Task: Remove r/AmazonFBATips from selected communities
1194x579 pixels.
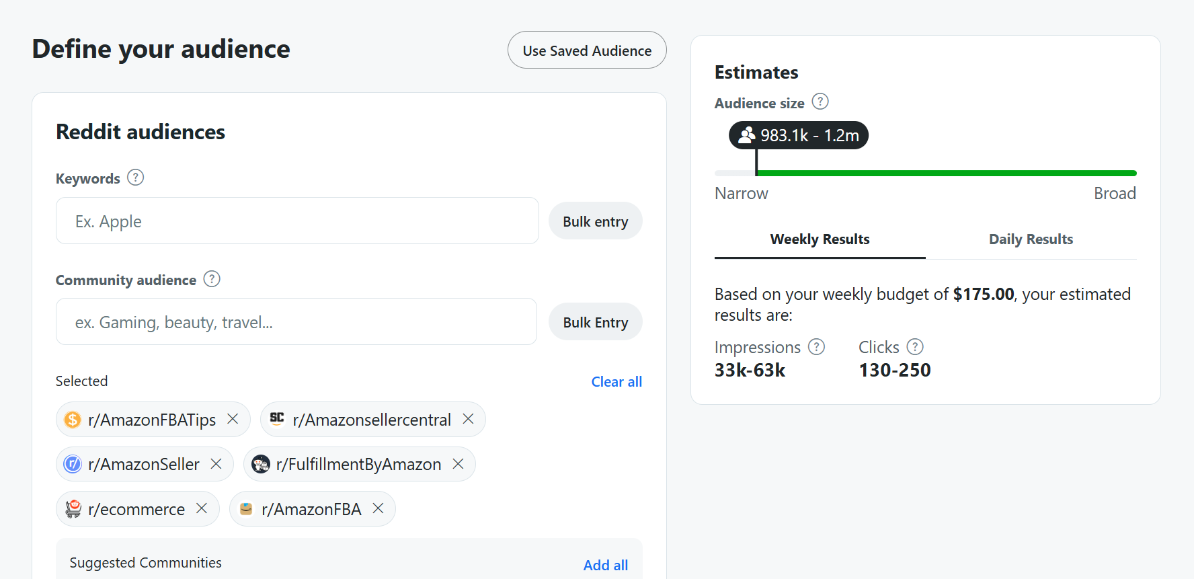Action: coord(233,419)
